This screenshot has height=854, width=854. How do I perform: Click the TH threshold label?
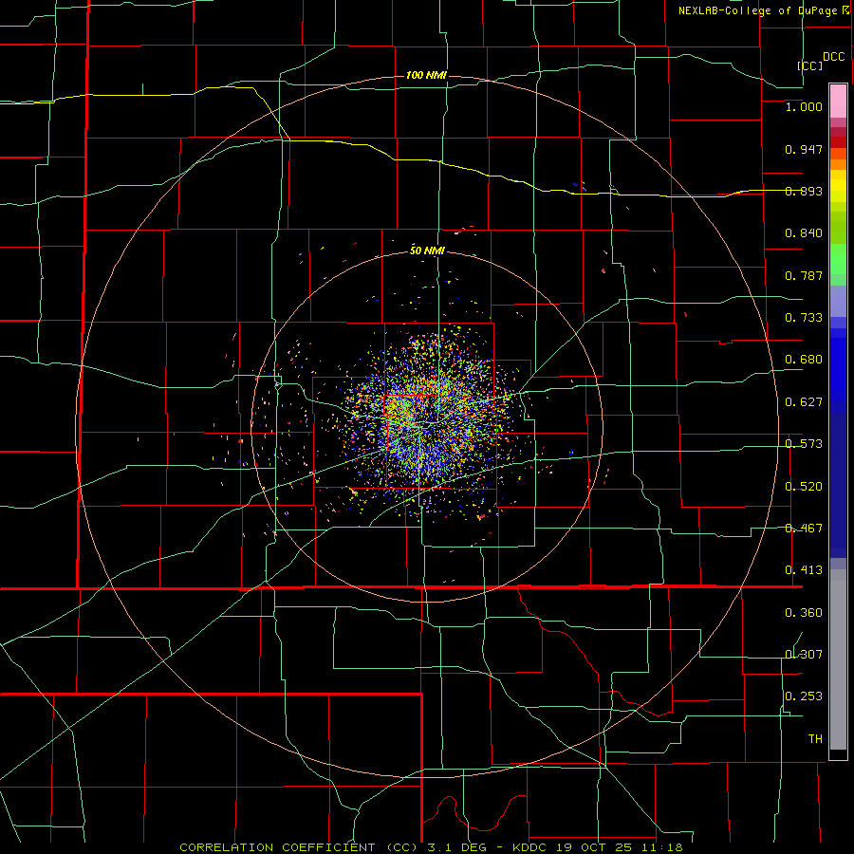point(815,739)
